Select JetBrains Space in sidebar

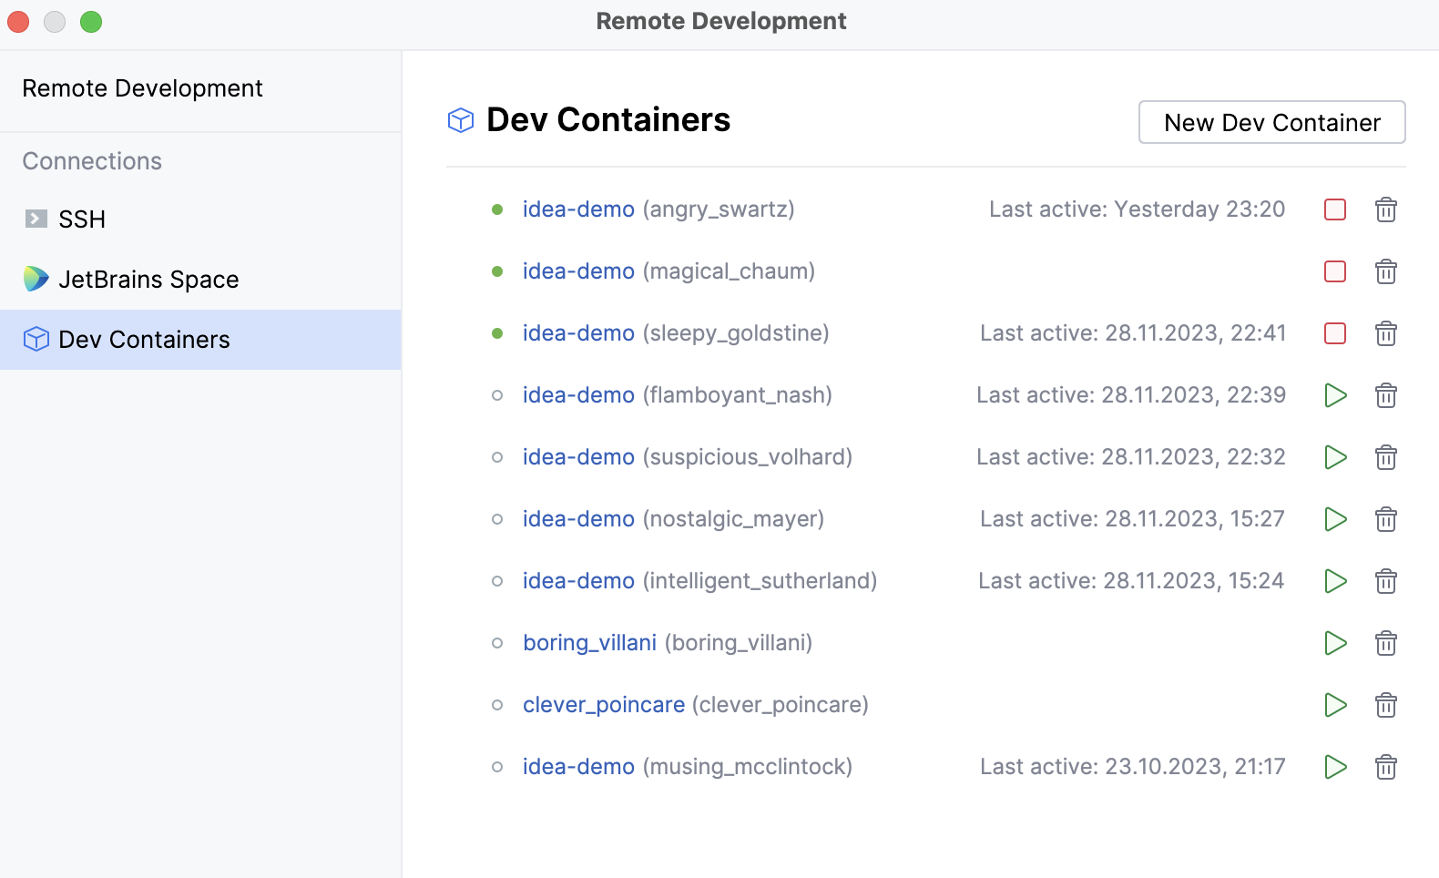click(x=200, y=280)
